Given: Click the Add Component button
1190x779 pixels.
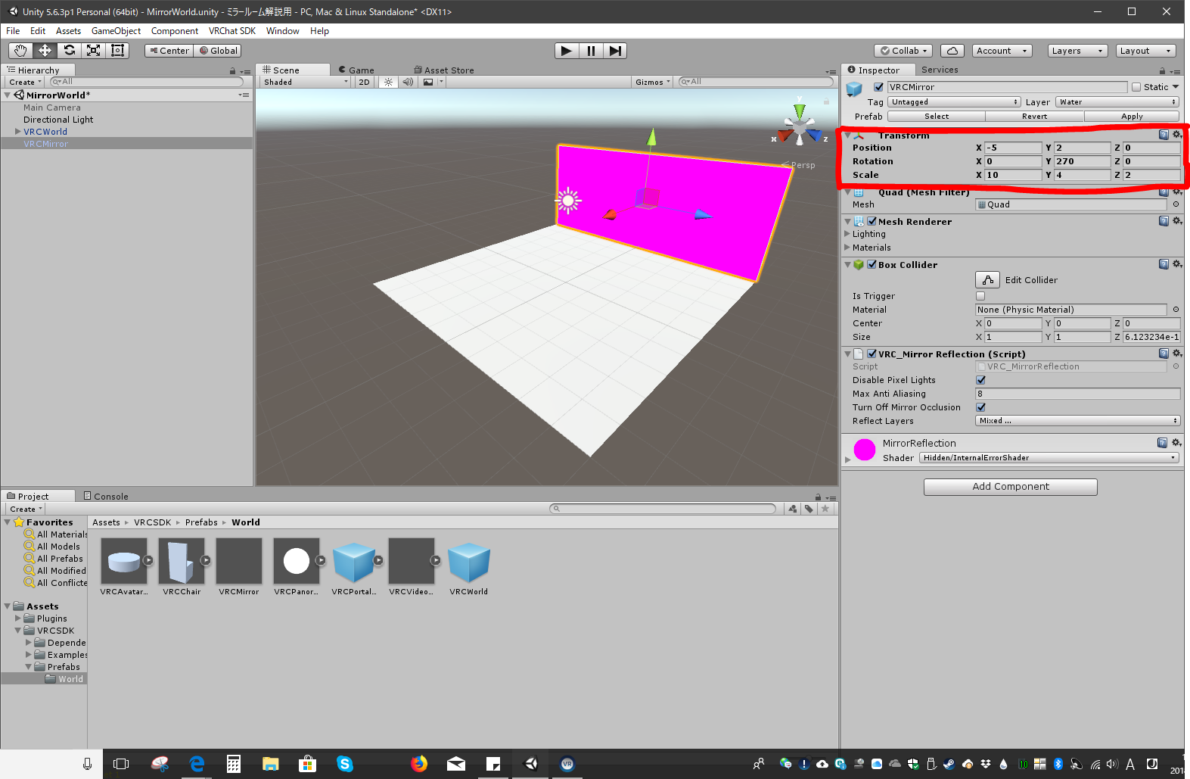Looking at the screenshot, I should 1011,487.
